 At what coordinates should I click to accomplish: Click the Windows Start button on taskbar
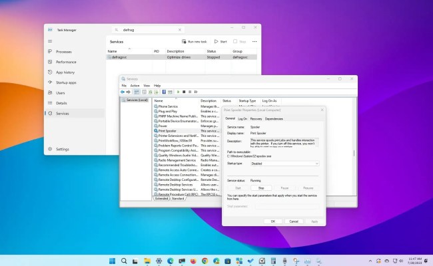click(112, 261)
